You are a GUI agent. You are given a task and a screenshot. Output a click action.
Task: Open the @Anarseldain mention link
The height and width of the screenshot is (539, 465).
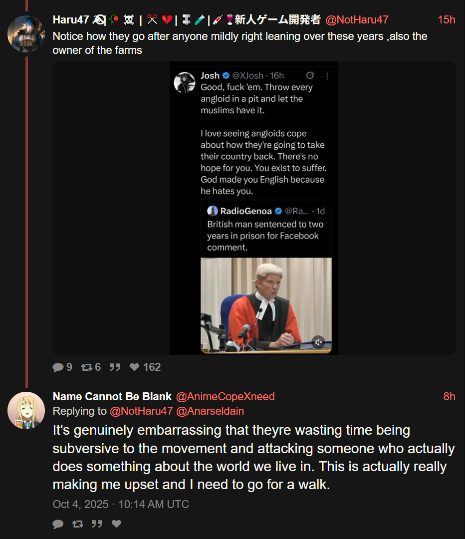(x=210, y=411)
